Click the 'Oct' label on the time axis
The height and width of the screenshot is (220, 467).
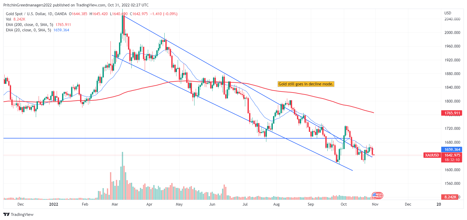(x=344, y=204)
